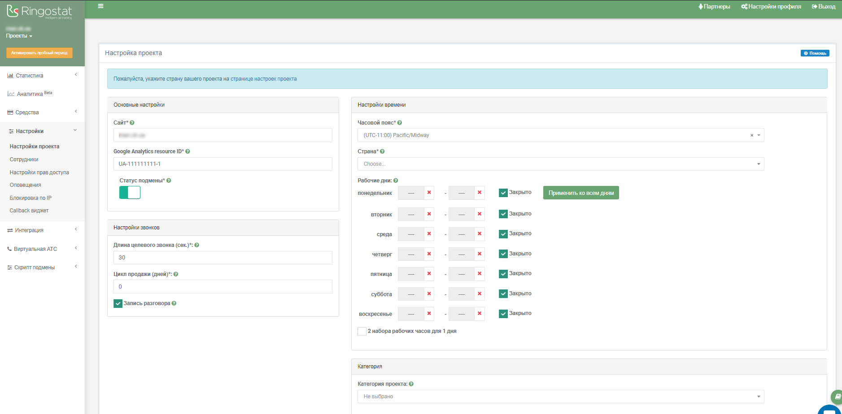The image size is (842, 414).
Task: Click help icon next to Статус подмены
Action: pos(169,181)
